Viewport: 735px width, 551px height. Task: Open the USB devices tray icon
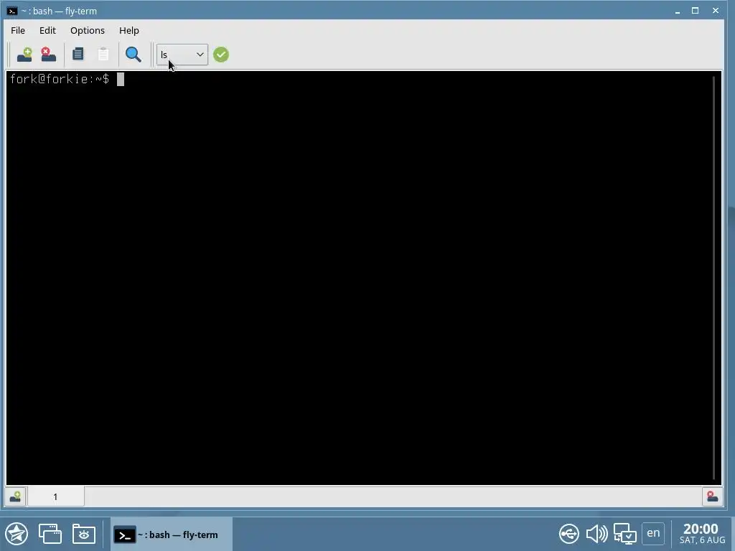pos(569,534)
